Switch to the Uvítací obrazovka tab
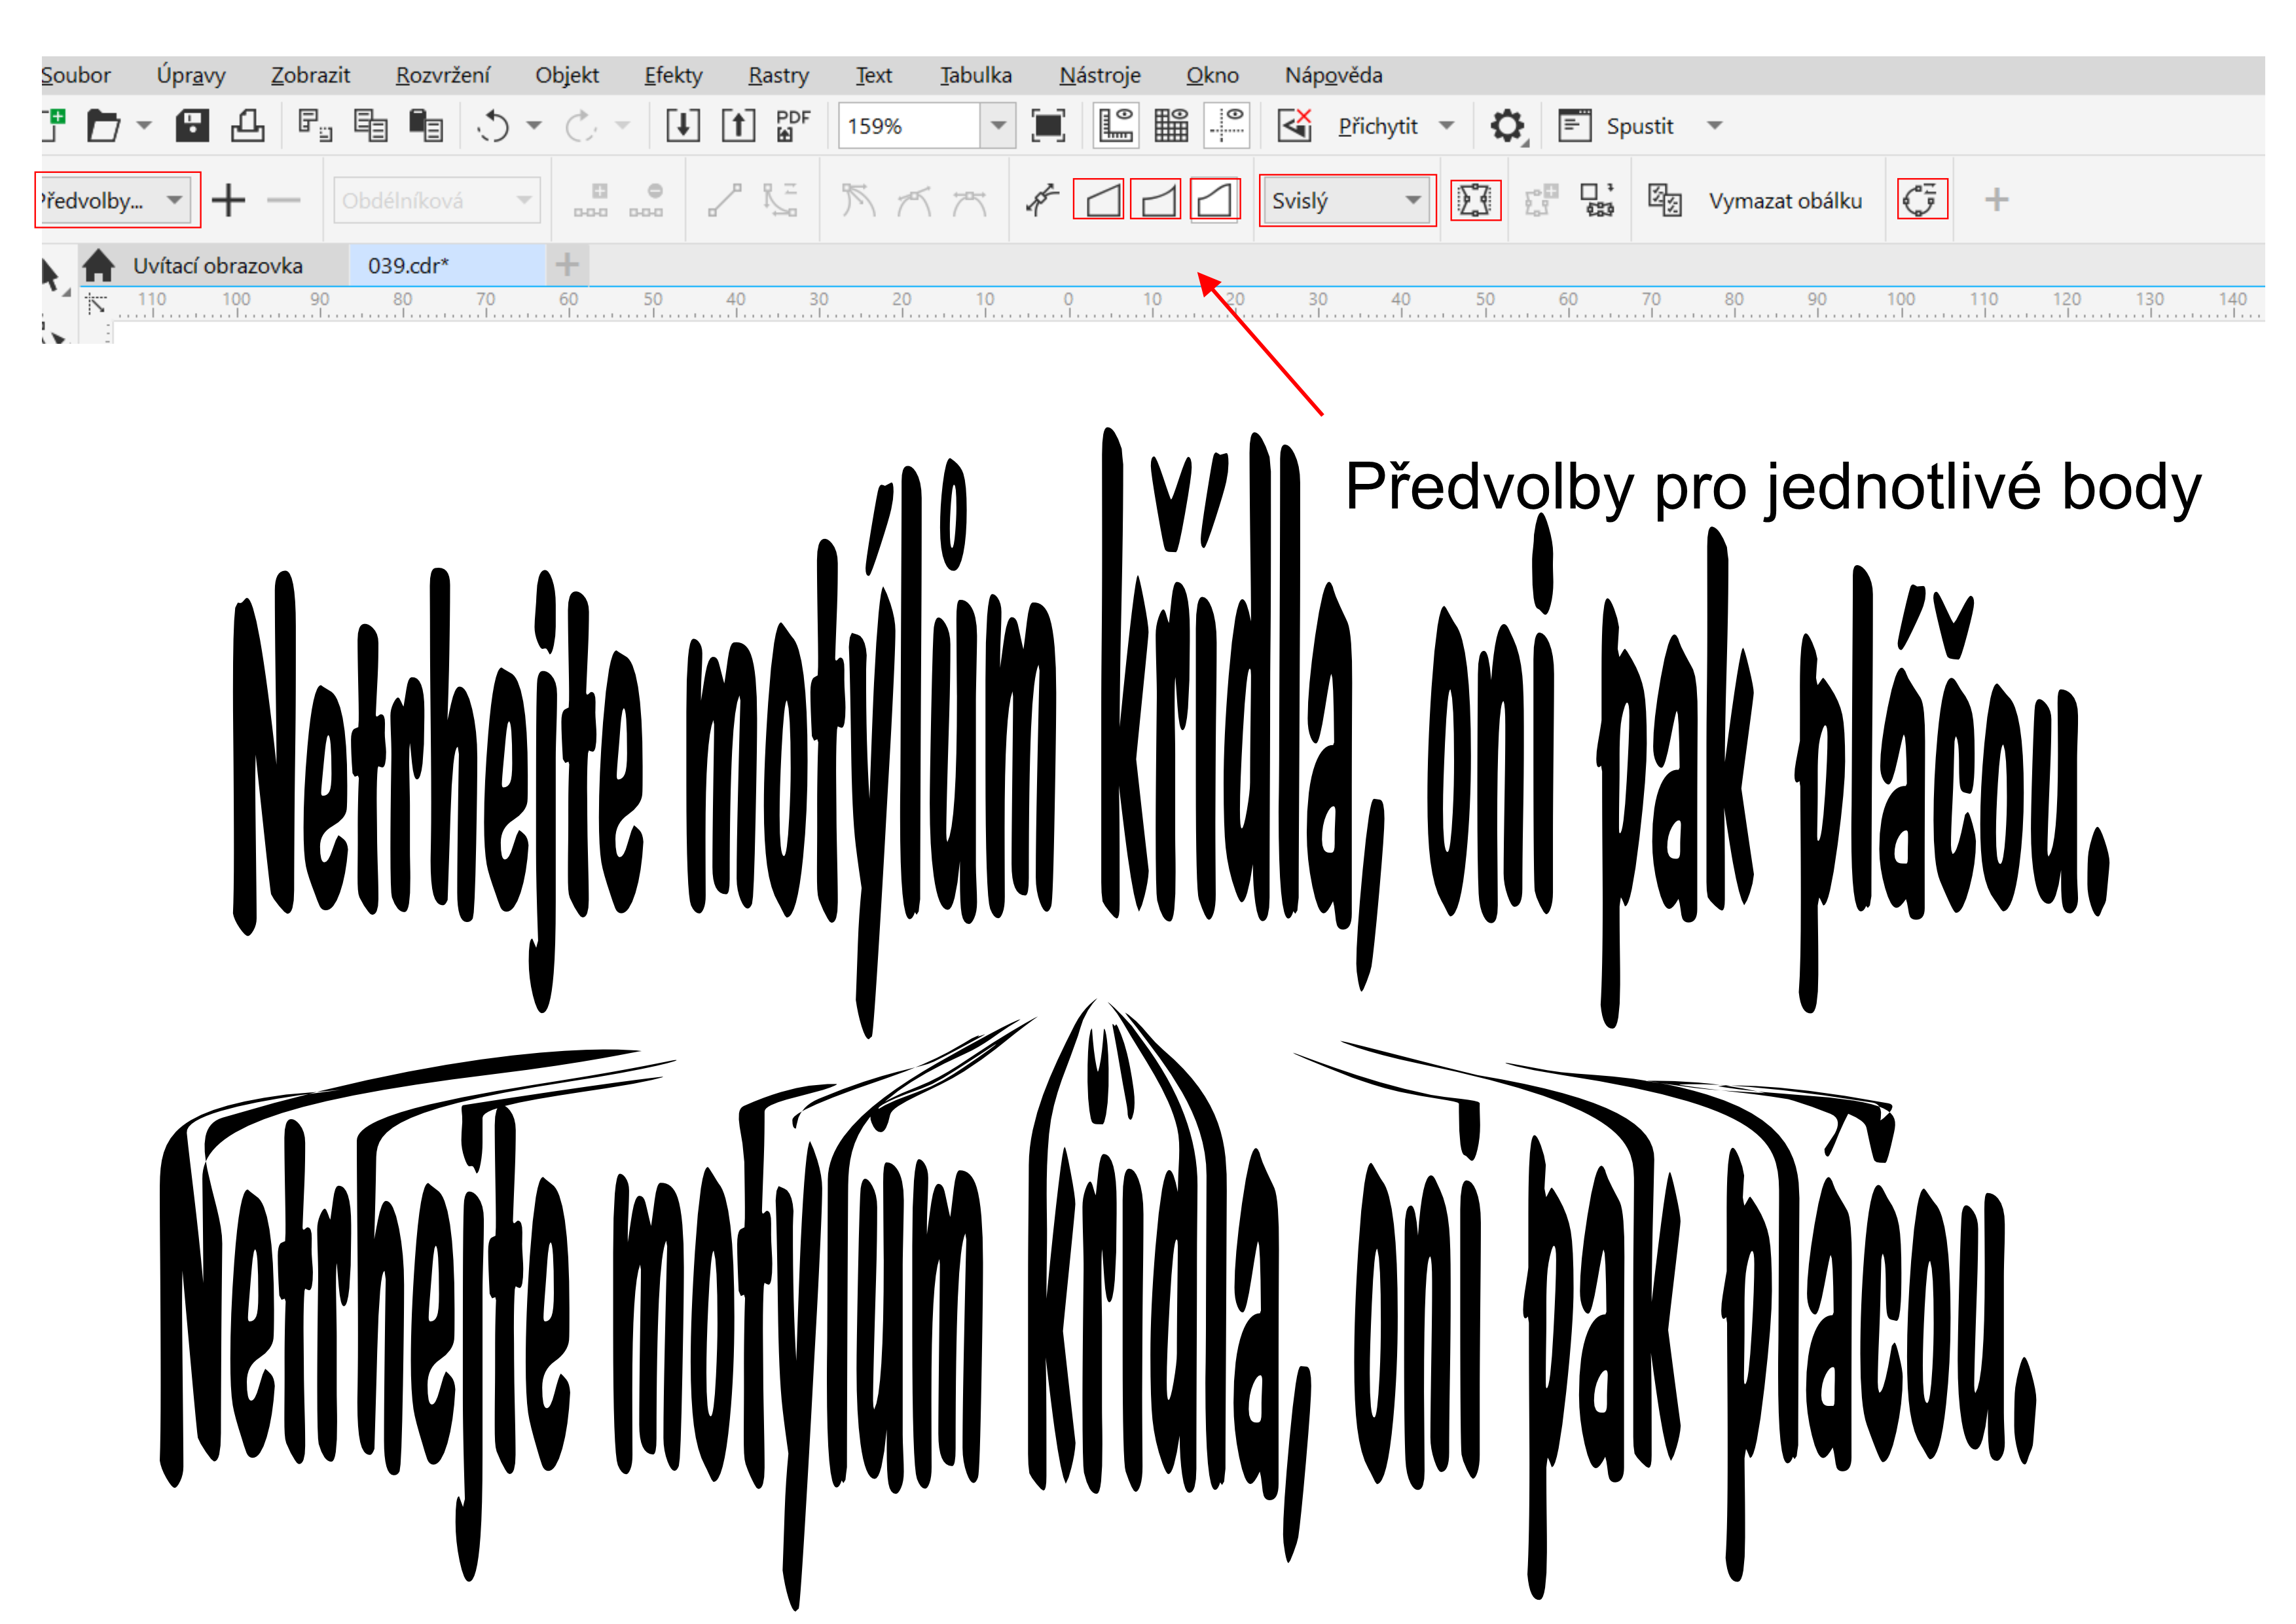This screenshot has width=2296, height=1624. 217,266
